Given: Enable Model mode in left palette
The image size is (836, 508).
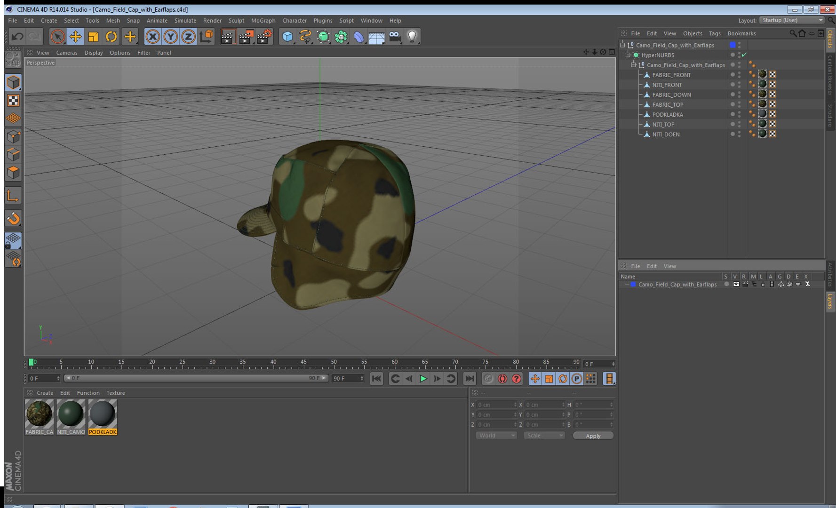Looking at the screenshot, I should pyautogui.click(x=13, y=82).
